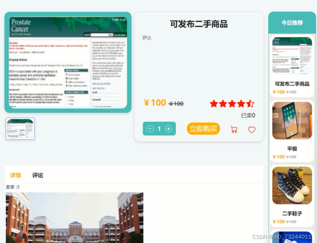This screenshot has width=317, height=243.
Task: Click the large Prostate Cancer product image
Action: click(x=68, y=62)
